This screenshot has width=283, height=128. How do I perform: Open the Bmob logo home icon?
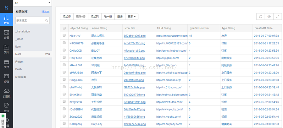[6, 8]
